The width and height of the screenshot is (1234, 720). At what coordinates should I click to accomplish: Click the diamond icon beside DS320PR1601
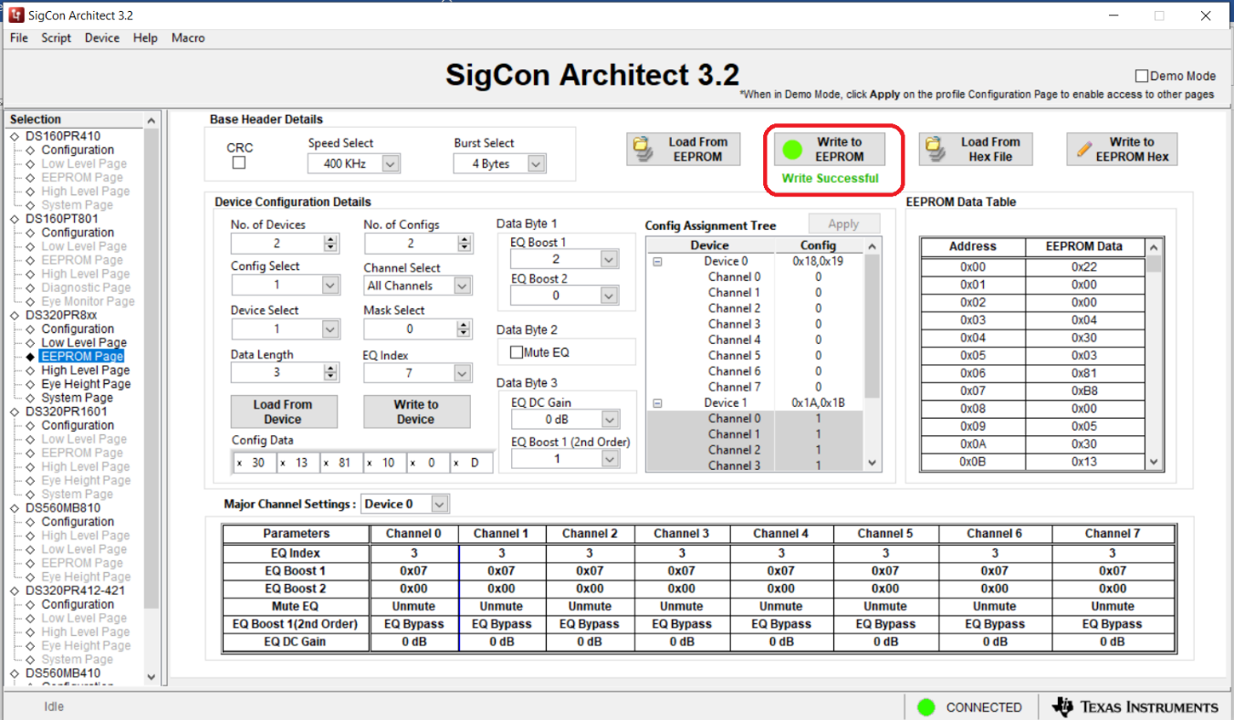(x=14, y=412)
